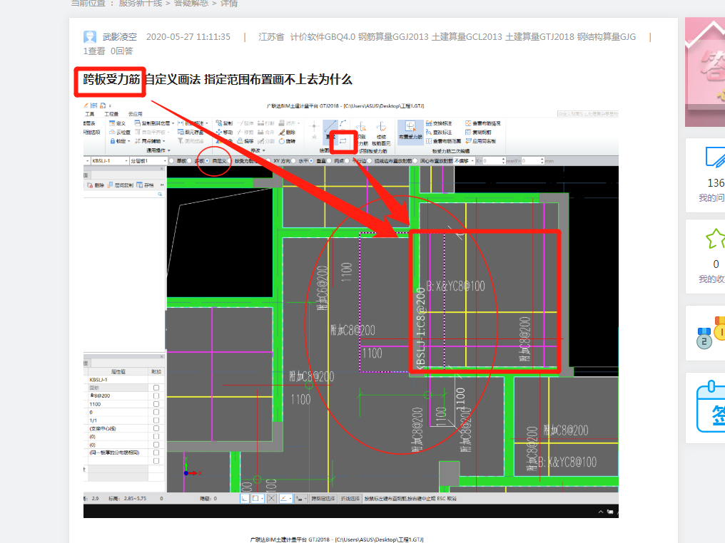Expand the 通用操作 group arrow
Screen dimensions: 725x543
point(169,150)
